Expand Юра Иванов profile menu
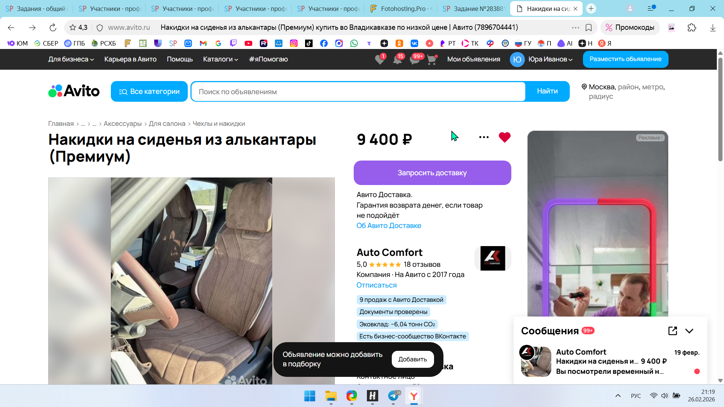 click(x=550, y=59)
